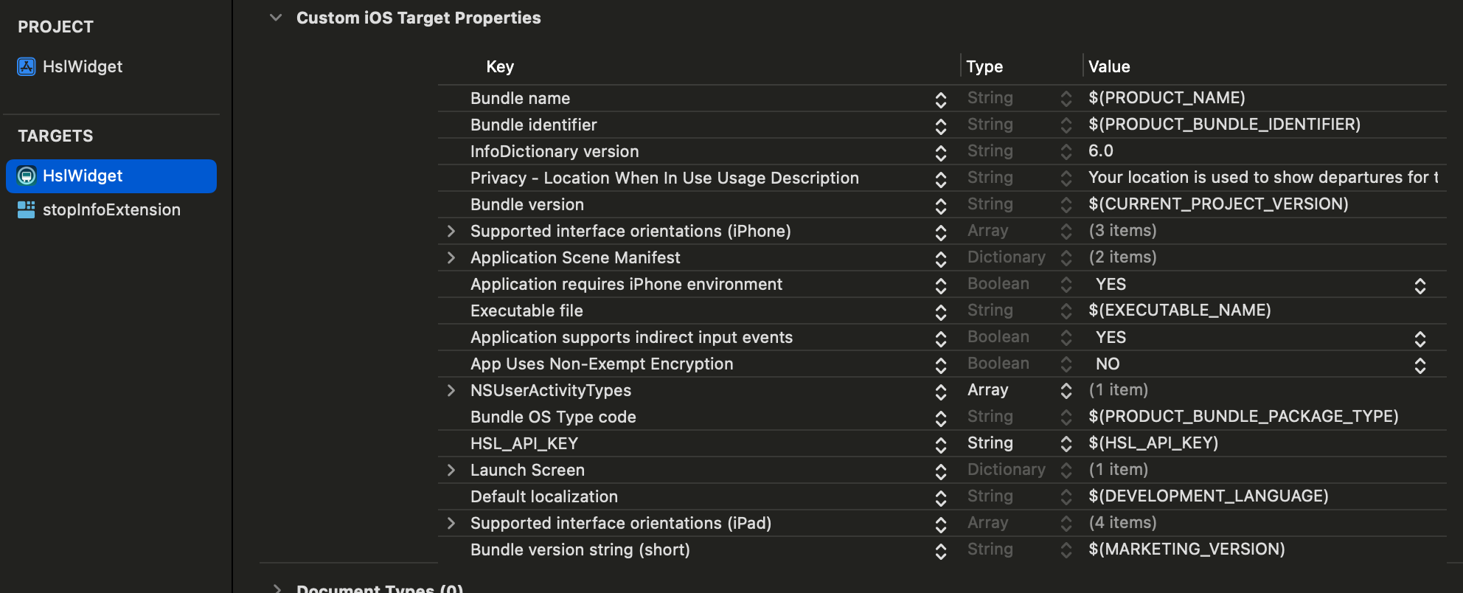This screenshot has height=593, width=1463.
Task: Expand the Launch Screen dictionary
Action: [452, 470]
